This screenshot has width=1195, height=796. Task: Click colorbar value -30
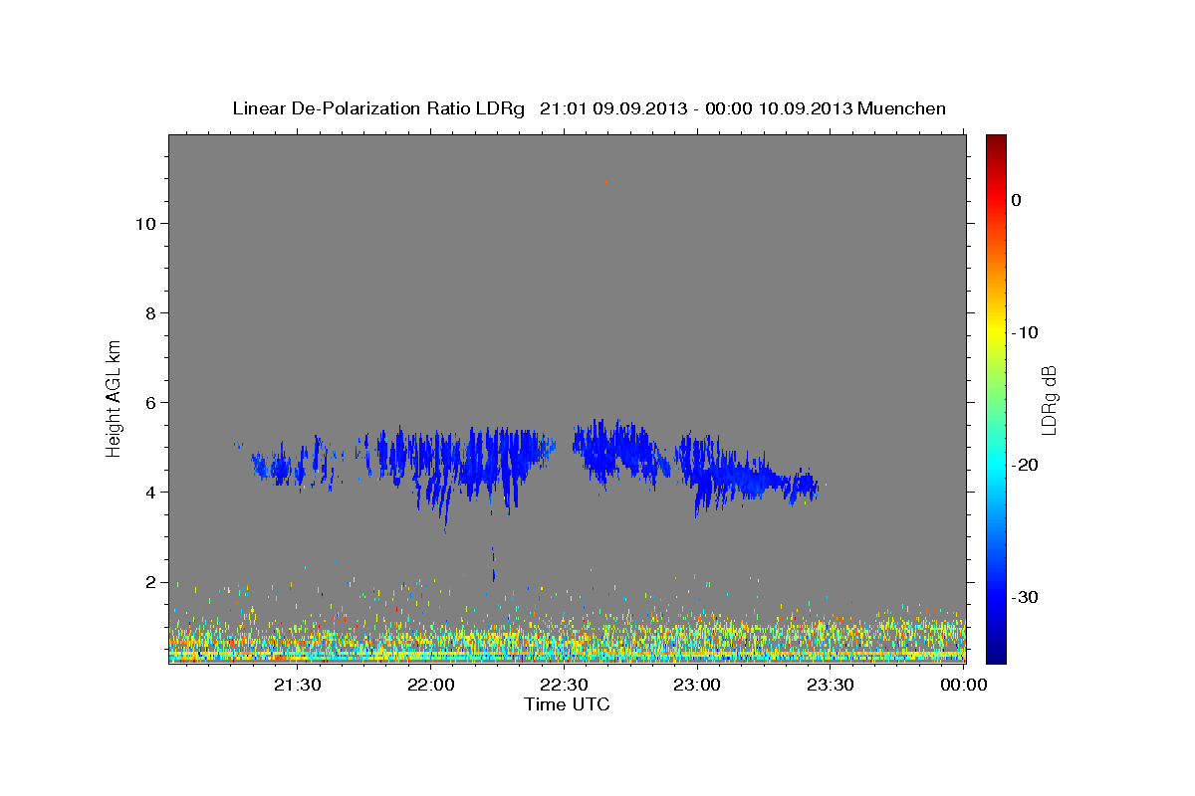[1025, 597]
